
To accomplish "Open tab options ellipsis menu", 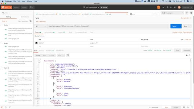I will pos(157,14).
